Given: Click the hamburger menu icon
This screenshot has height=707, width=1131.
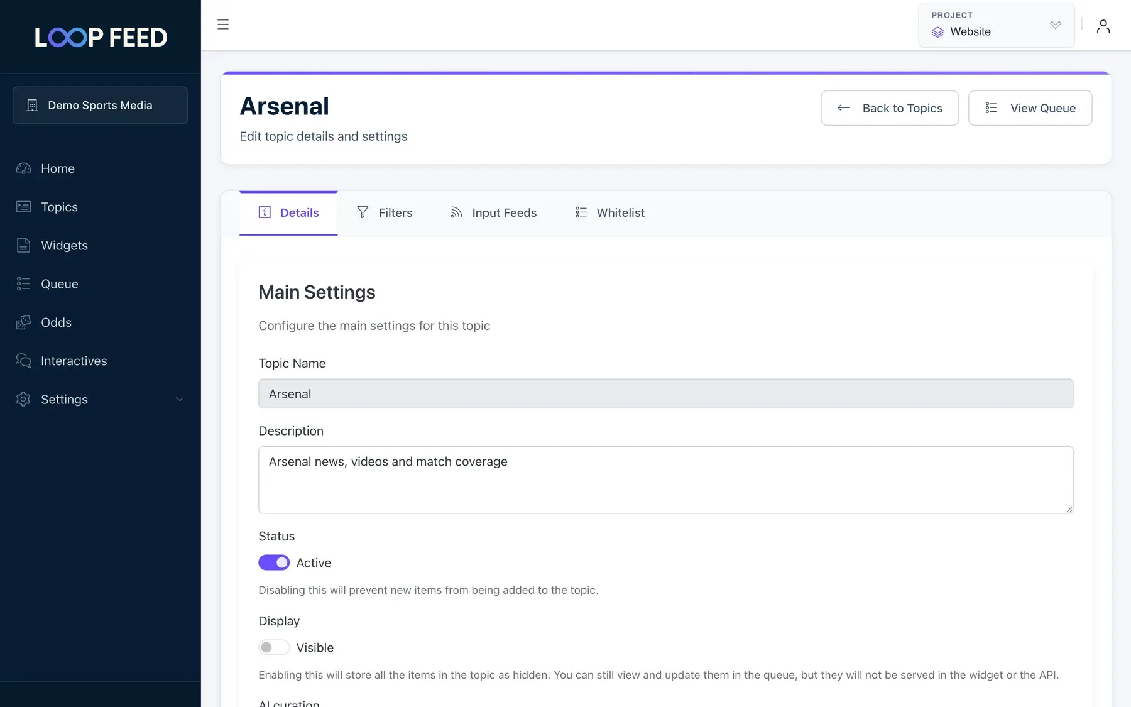Looking at the screenshot, I should click(223, 25).
